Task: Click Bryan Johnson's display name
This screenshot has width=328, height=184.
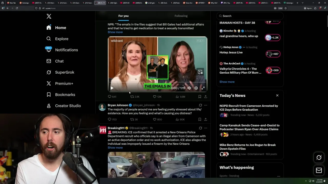Action: [x=118, y=105]
